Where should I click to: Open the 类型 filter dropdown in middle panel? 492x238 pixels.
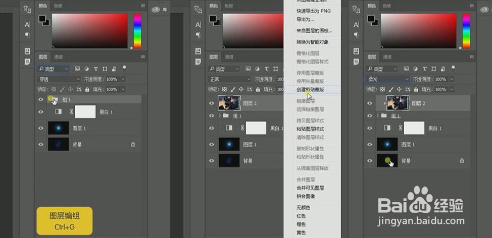coord(224,69)
